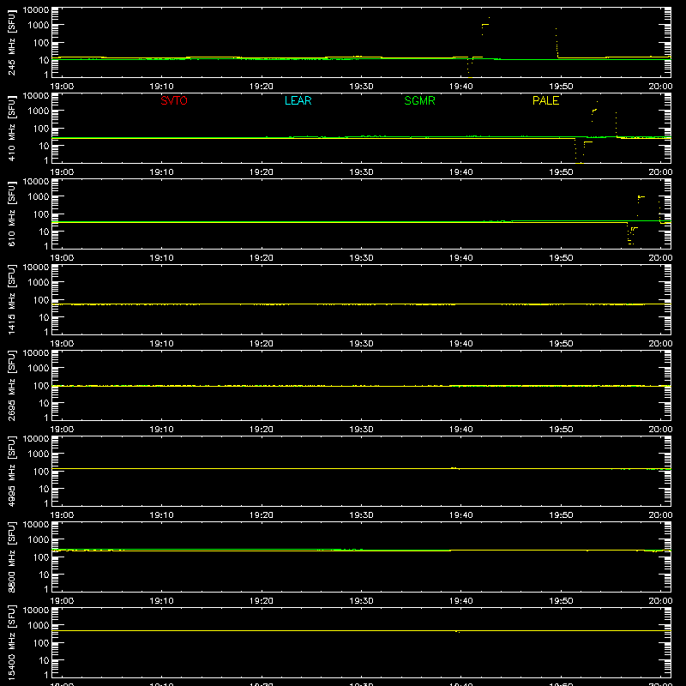Click the yellow PALE station legend label
This screenshot has width=686, height=686.
point(545,100)
